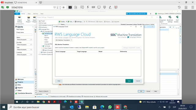The image size is (196, 110).
Task: Select Penalties in the settings tree
Action: (47, 38)
